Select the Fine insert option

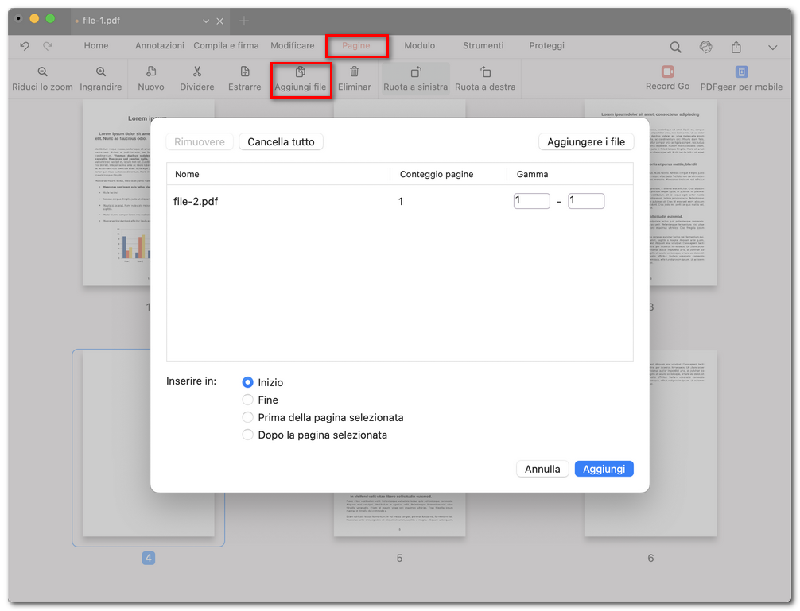coord(247,400)
